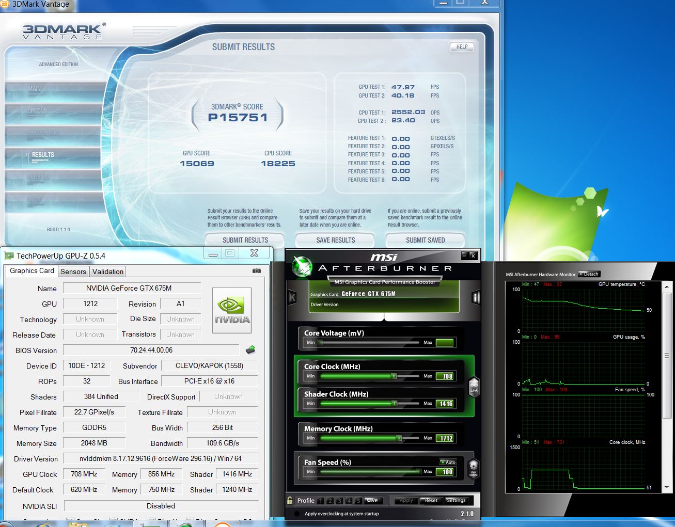Switch to the GPU-Z Sensors tab
675x527 pixels.
[x=73, y=272]
